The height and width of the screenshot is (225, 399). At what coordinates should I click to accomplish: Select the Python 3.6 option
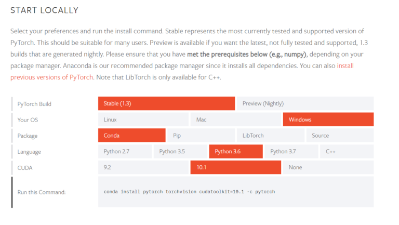(236, 151)
